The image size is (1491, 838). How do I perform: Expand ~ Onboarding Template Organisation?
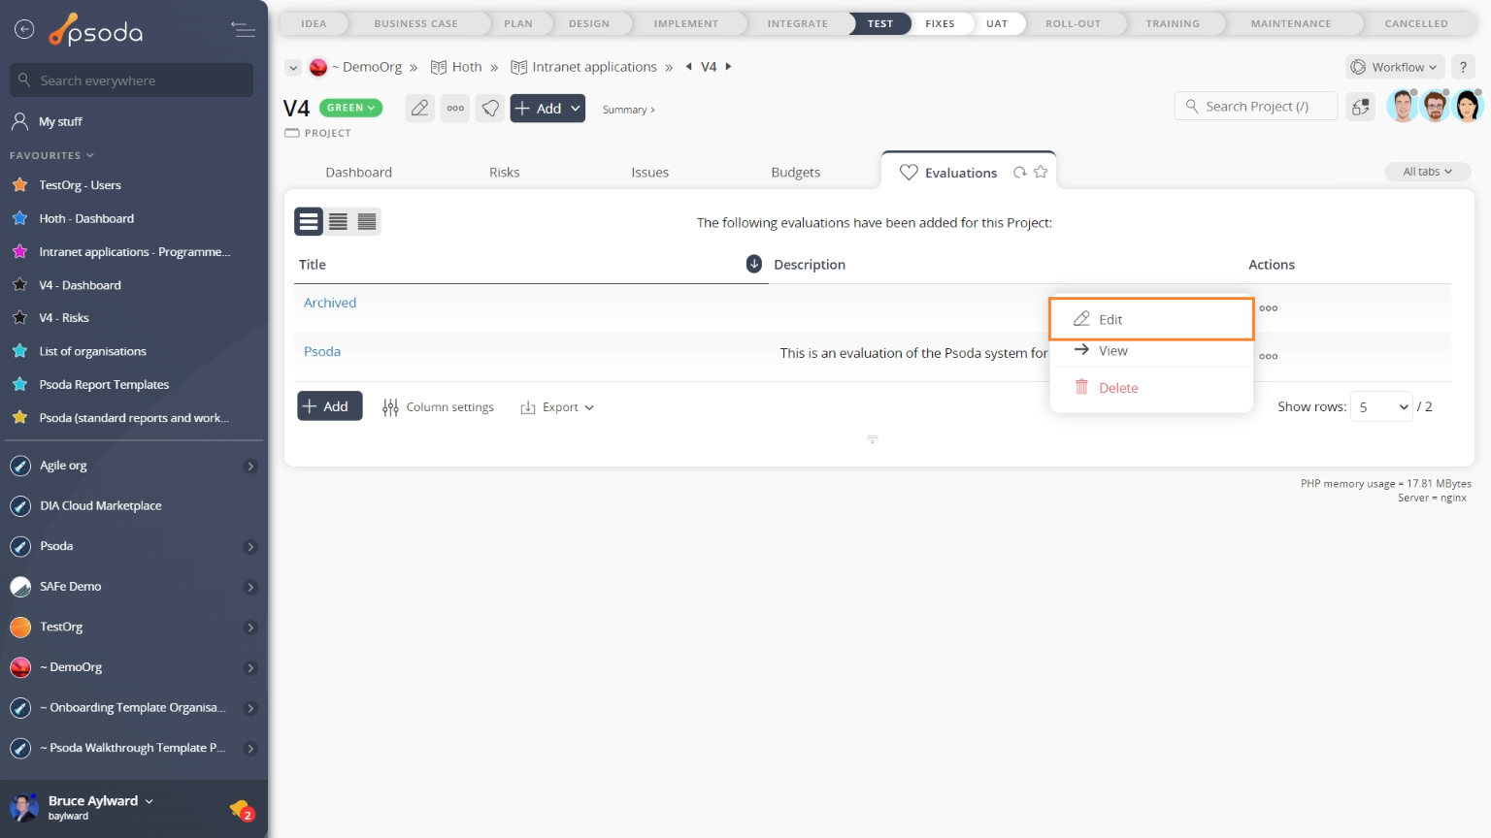(250, 708)
